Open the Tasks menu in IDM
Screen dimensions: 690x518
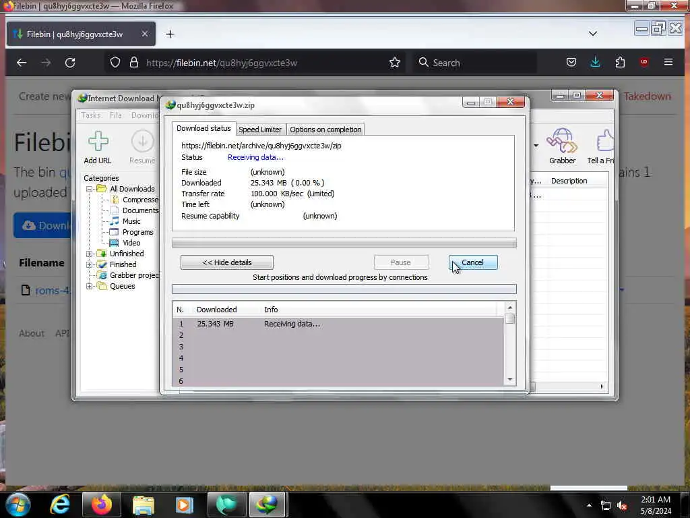pyautogui.click(x=91, y=115)
